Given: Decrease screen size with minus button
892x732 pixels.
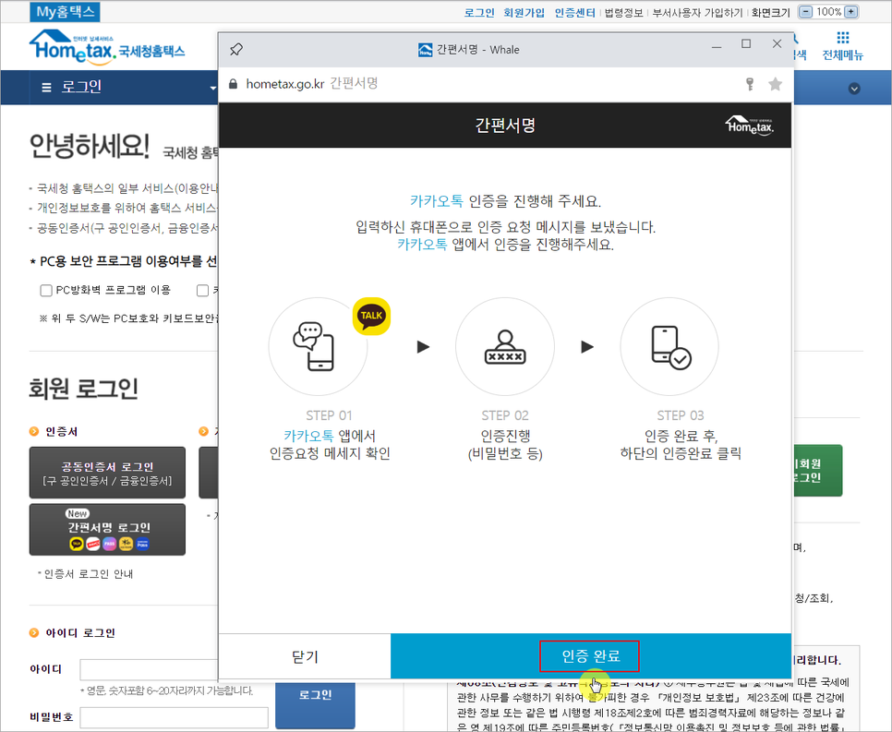Looking at the screenshot, I should point(805,12).
